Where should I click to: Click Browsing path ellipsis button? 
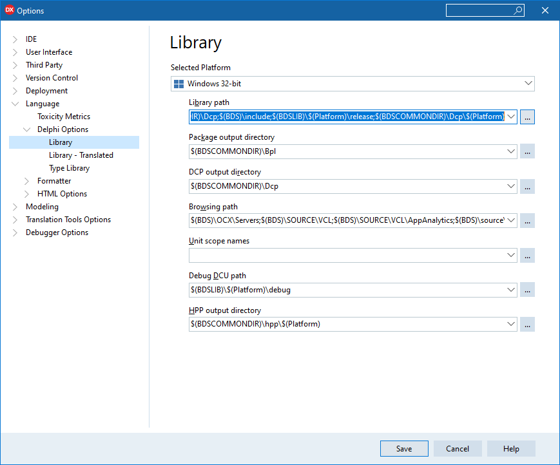tap(527, 220)
